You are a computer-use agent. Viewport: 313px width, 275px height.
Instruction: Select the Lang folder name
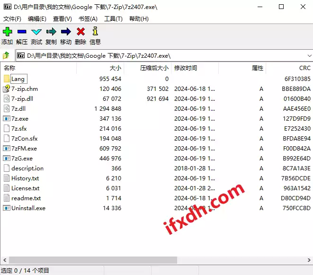[18, 79]
